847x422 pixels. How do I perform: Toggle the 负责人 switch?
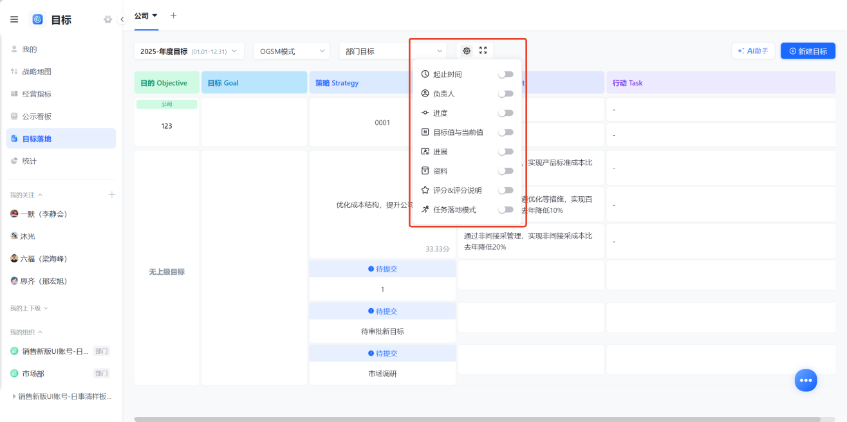tap(506, 93)
